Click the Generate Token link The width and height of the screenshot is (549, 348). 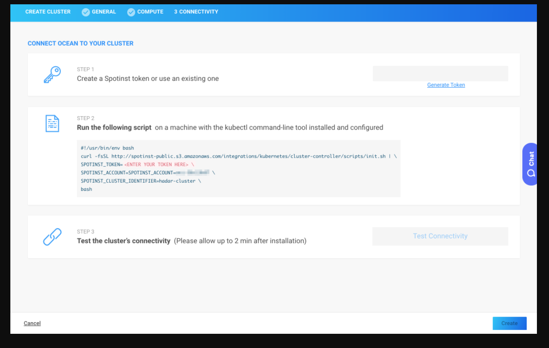[446, 85]
